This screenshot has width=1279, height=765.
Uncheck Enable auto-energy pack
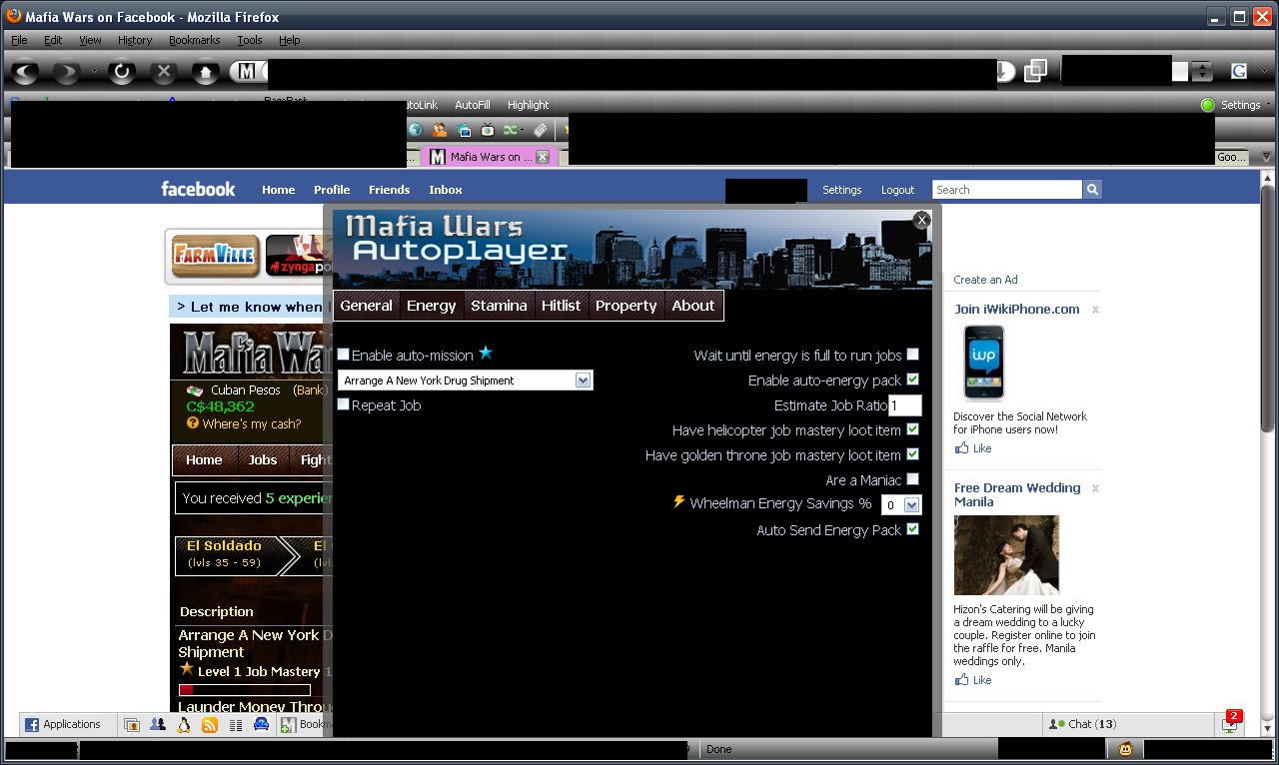(x=912, y=380)
